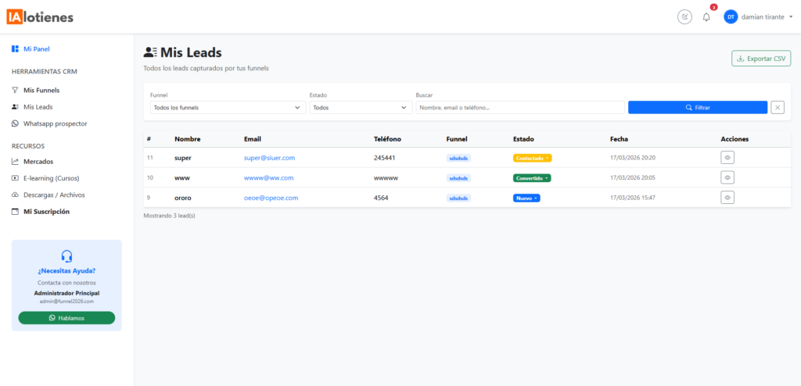This screenshot has width=801, height=386.
Task: Toggle dark mode with the moon icon
Action: [x=684, y=16]
